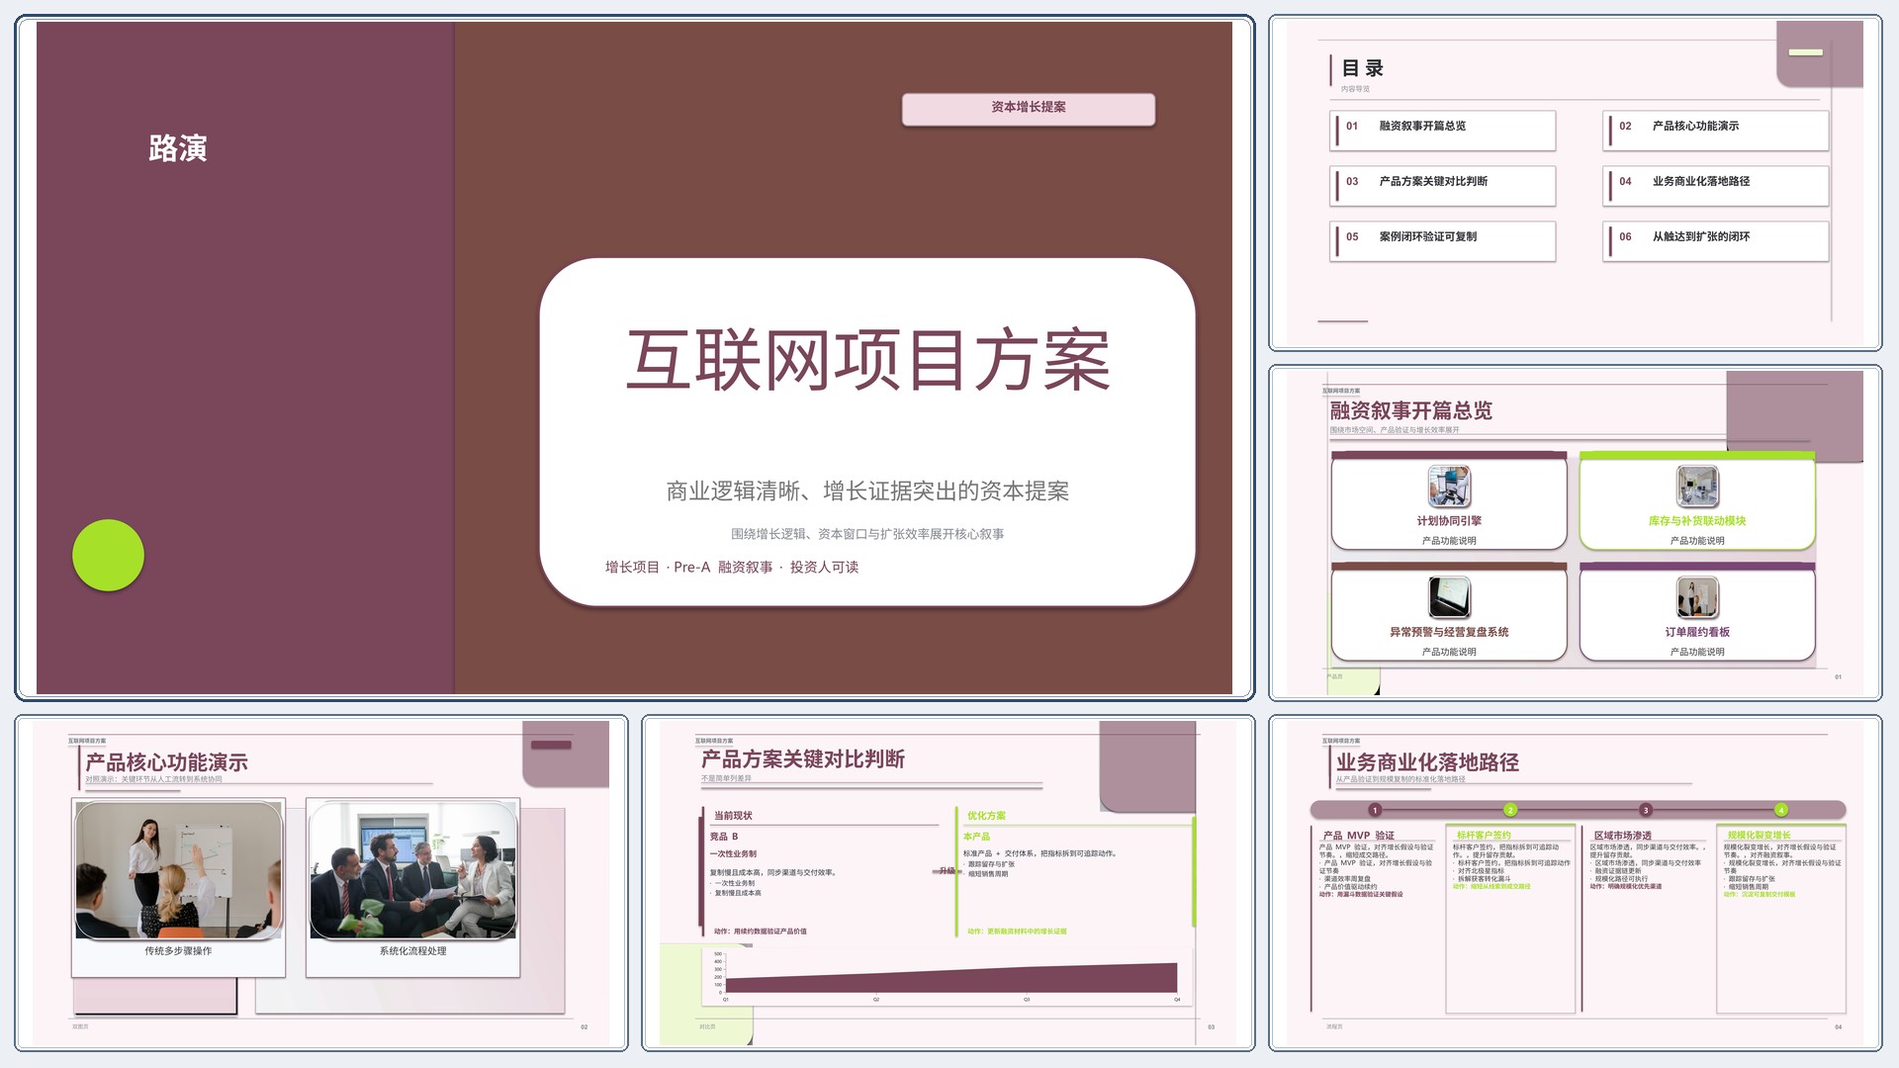Open the 产品方案关键对比判断 slide thumbnail
The width and height of the screenshot is (1899, 1068).
[x=948, y=883]
